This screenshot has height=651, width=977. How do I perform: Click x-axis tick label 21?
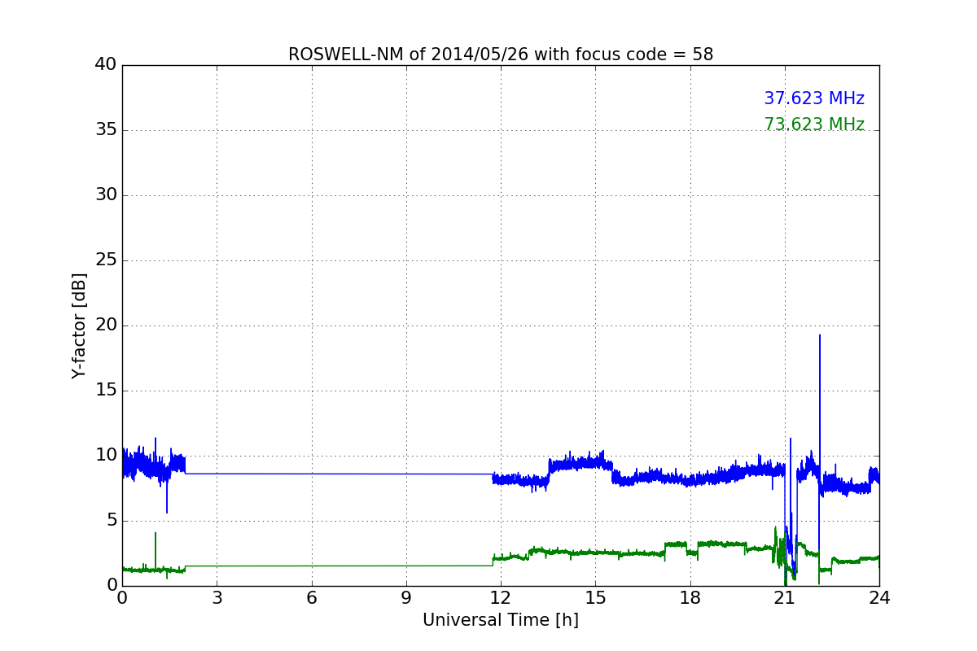[785, 598]
